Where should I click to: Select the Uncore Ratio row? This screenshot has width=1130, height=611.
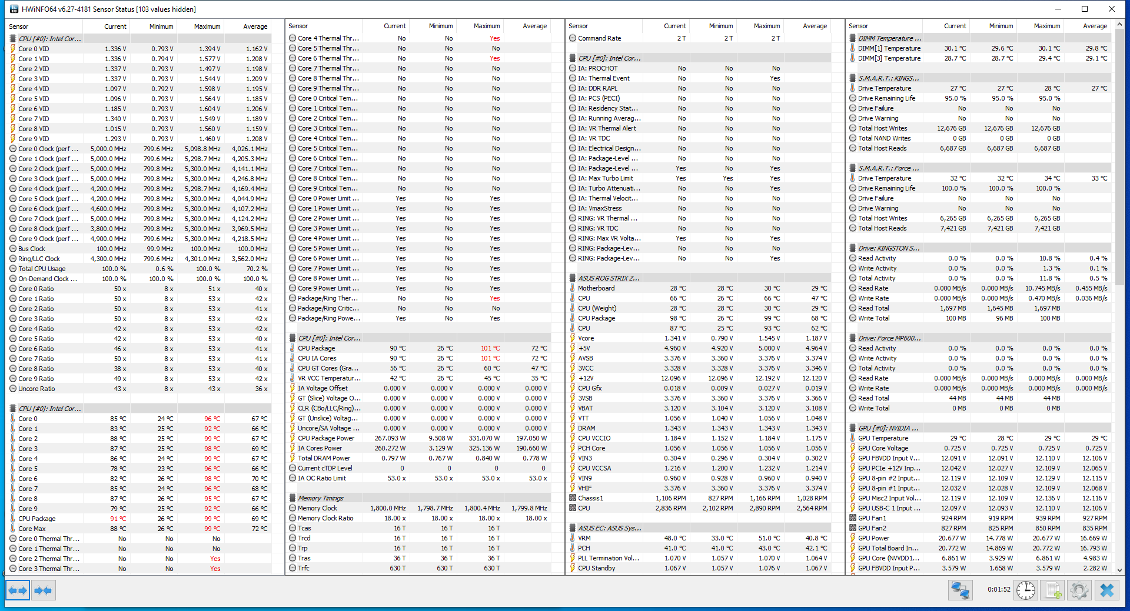(x=139, y=389)
